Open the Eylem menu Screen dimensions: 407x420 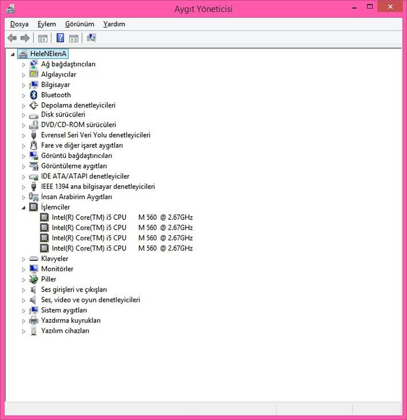[x=46, y=24]
